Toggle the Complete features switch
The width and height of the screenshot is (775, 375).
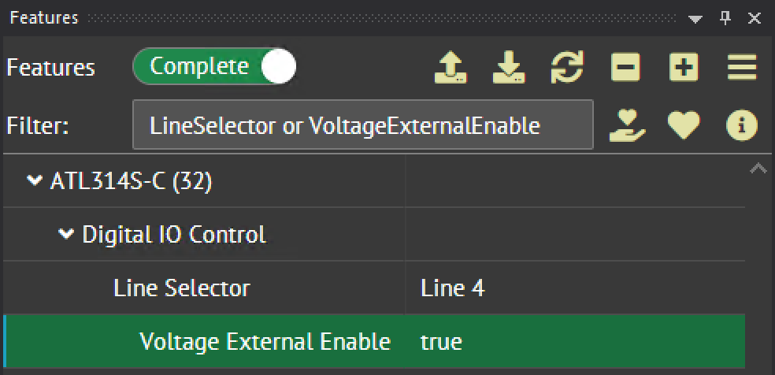pyautogui.click(x=214, y=68)
